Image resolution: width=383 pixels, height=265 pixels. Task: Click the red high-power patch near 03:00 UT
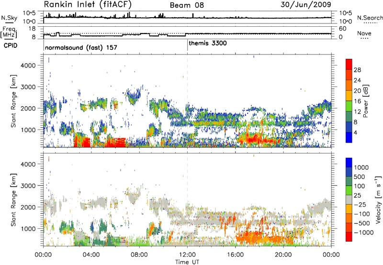pos(82,141)
